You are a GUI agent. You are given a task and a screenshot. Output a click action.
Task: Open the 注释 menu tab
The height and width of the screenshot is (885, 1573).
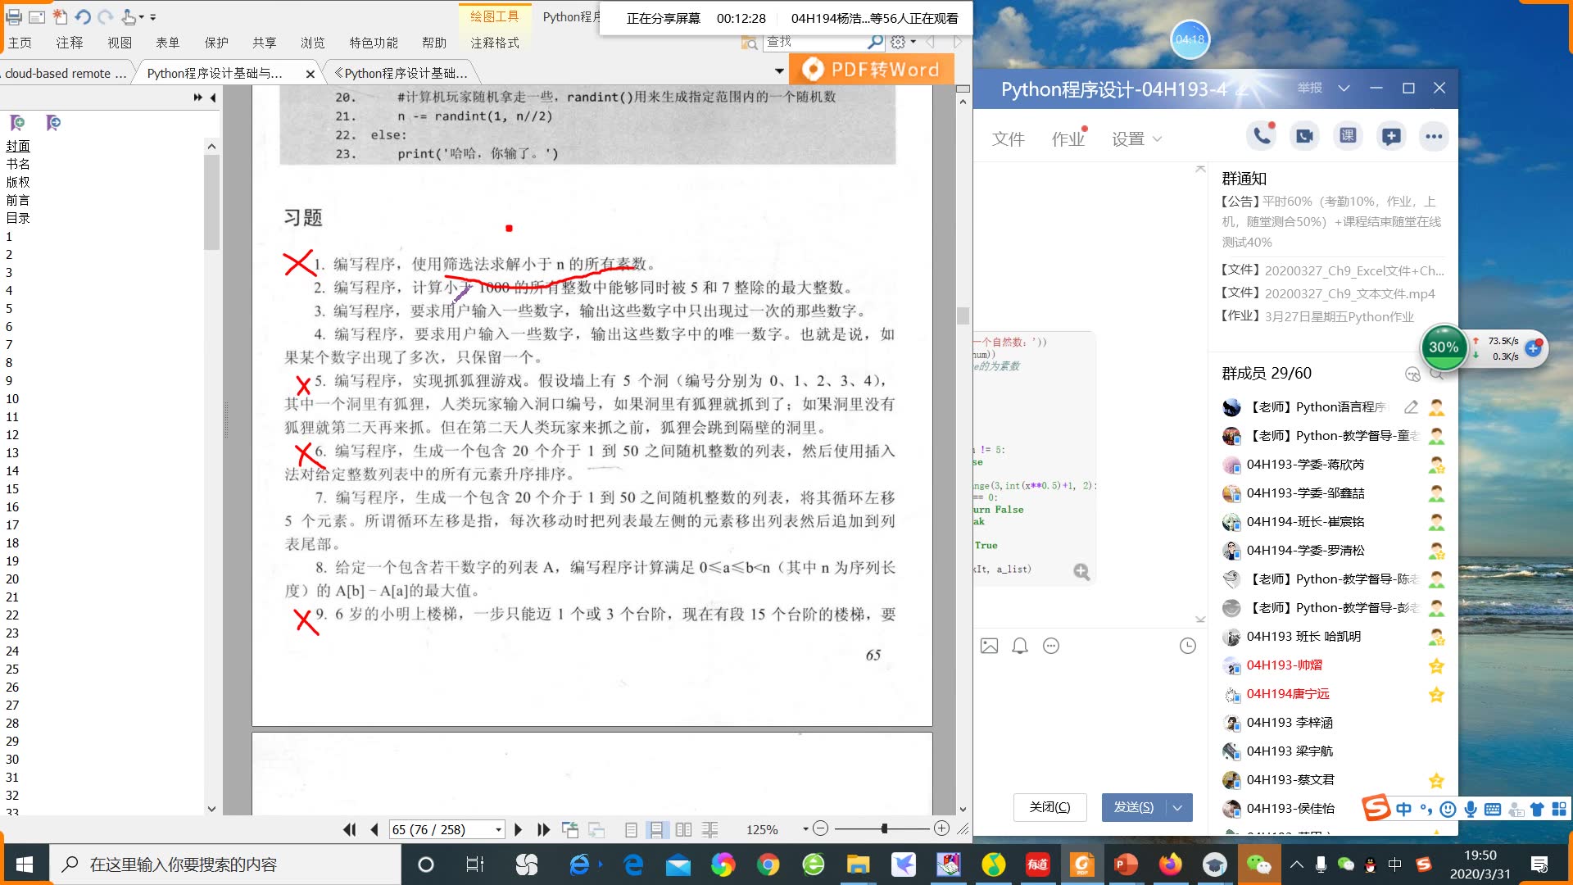click(70, 43)
